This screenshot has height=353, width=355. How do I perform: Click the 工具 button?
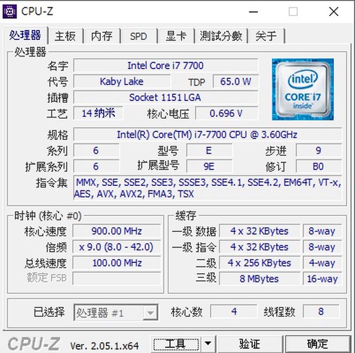tap(176, 344)
